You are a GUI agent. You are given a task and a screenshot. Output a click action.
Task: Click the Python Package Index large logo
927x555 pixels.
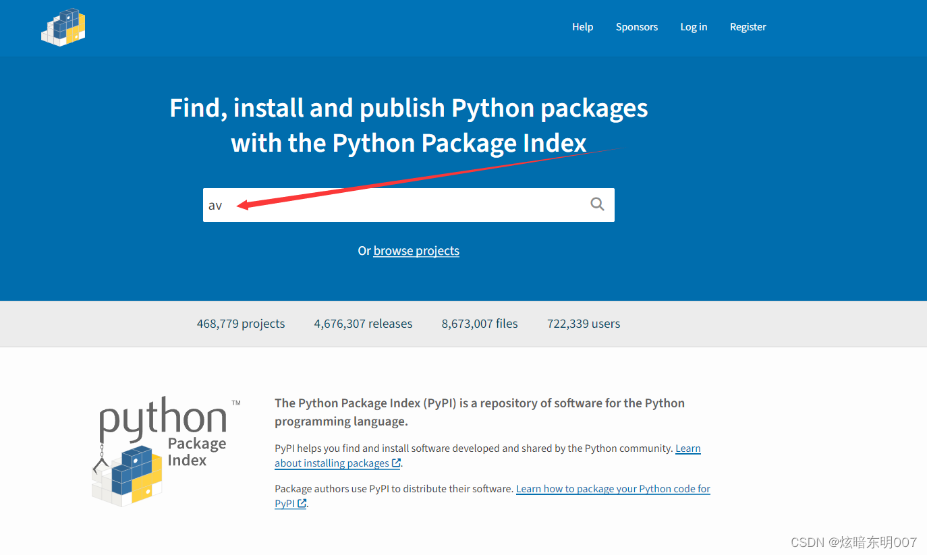[x=166, y=450]
